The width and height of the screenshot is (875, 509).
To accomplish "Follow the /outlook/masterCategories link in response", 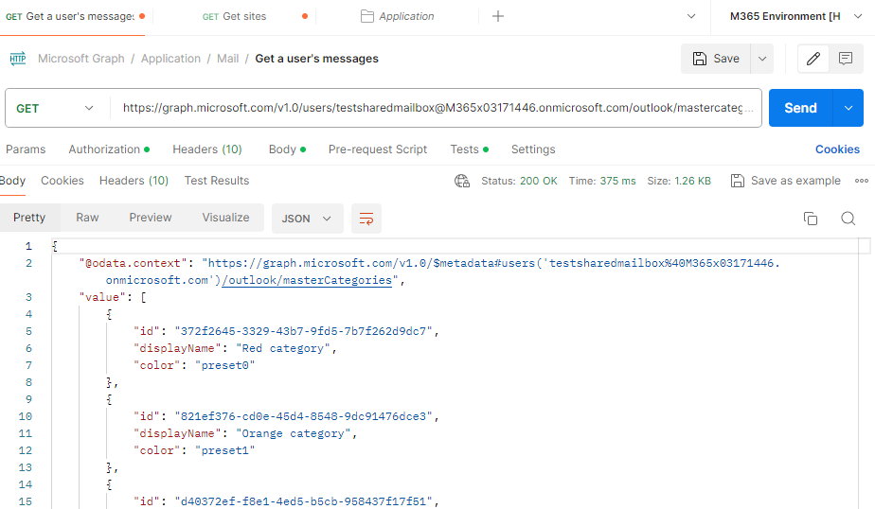I will click(307, 280).
